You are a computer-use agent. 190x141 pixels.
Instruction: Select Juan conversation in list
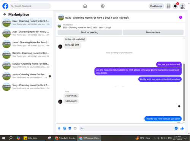coord(27,33)
